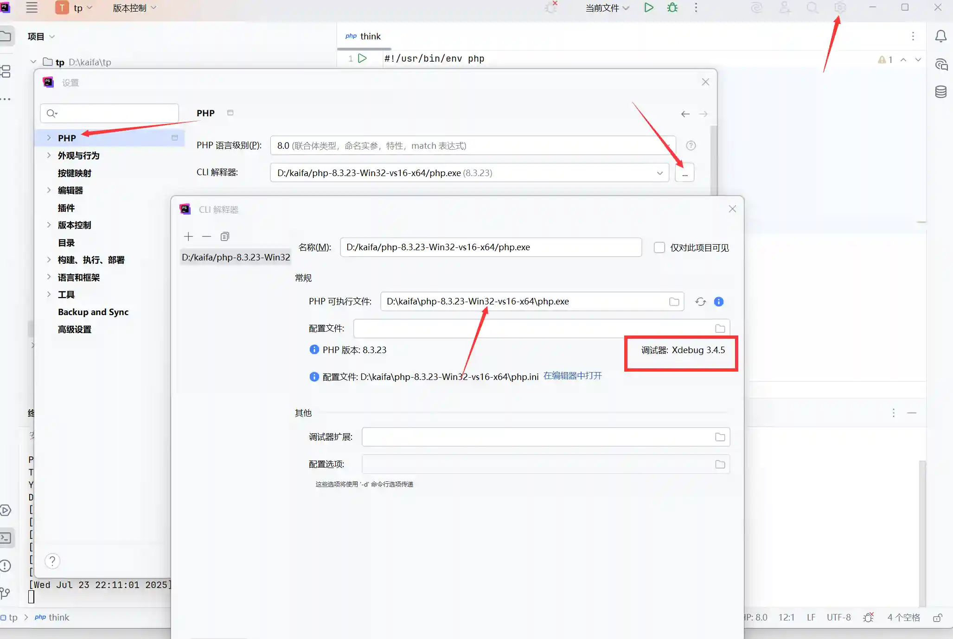Open database tool window icon
This screenshot has width=953, height=639.
940,92
